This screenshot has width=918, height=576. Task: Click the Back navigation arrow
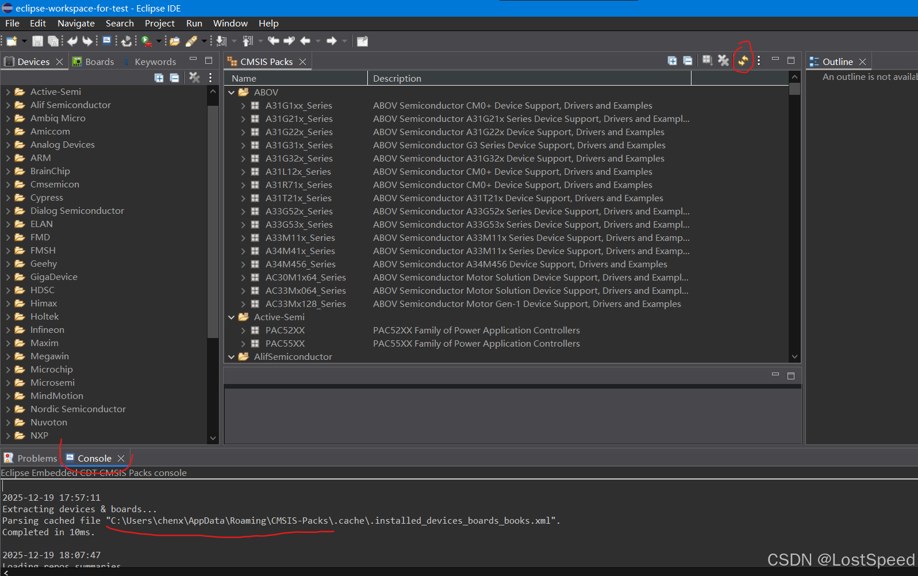pyautogui.click(x=305, y=41)
